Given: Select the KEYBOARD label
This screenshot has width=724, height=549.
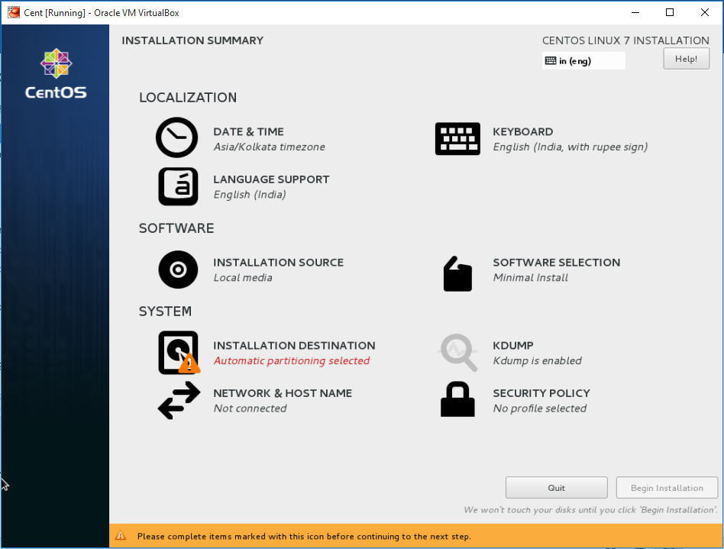Looking at the screenshot, I should [522, 131].
